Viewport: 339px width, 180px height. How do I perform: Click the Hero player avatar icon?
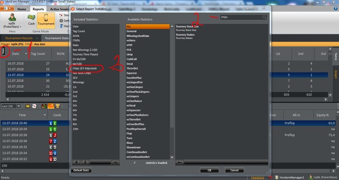[x=12, y=17]
